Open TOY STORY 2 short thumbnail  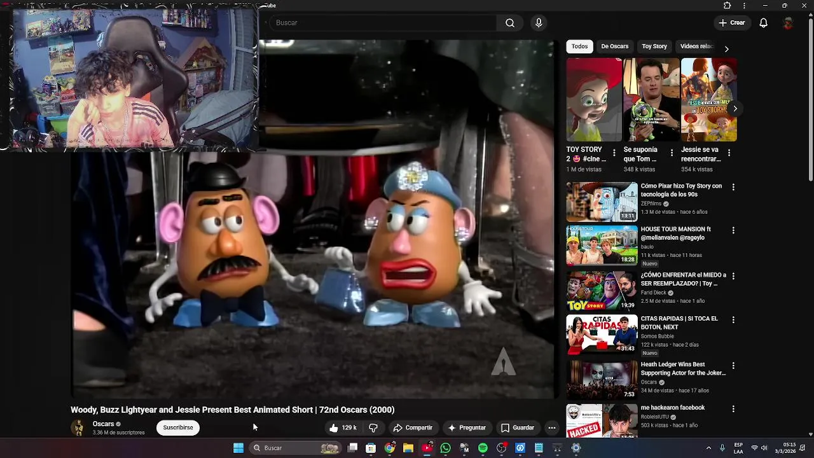click(594, 100)
